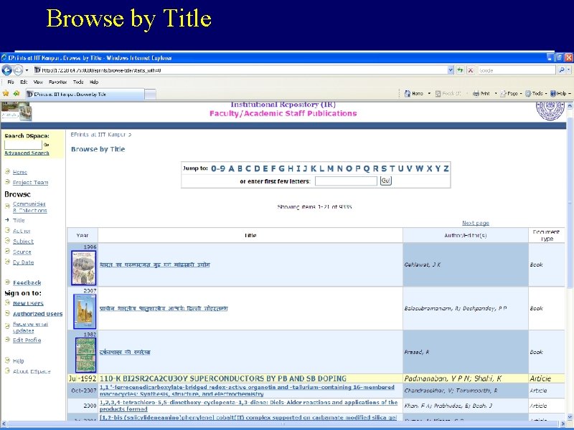Jump to titles starting with Z
This screenshot has width=574, height=430.
coord(446,168)
